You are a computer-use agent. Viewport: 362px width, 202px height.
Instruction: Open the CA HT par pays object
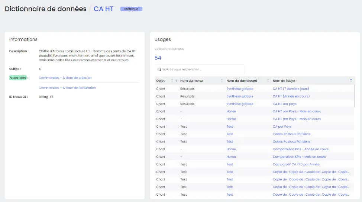tap(284, 104)
